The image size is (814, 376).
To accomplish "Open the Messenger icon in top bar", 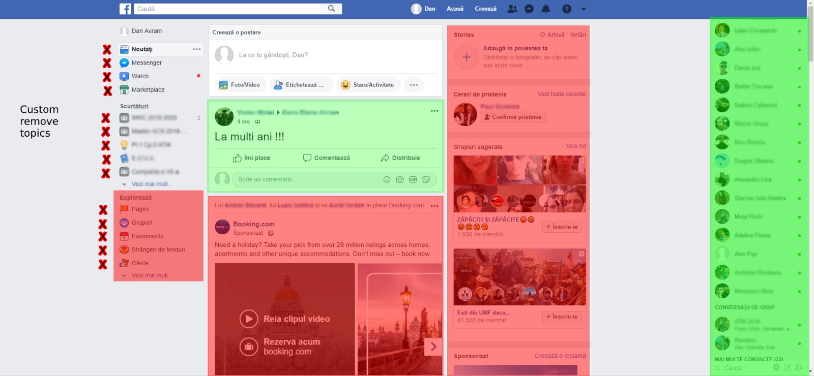I will click(529, 9).
